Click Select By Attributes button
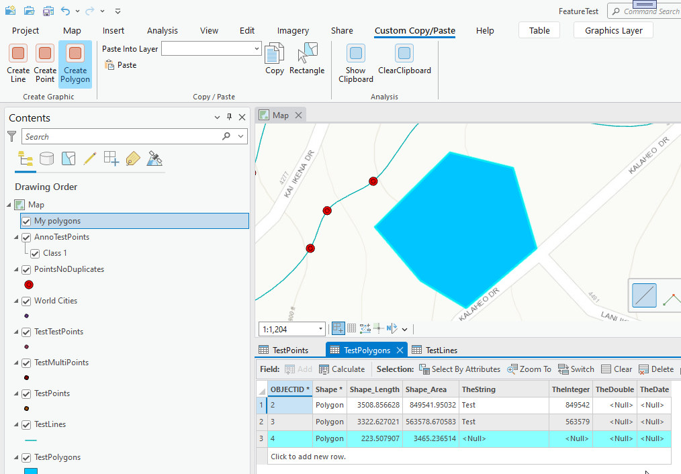This screenshot has height=474, width=681. coord(459,369)
